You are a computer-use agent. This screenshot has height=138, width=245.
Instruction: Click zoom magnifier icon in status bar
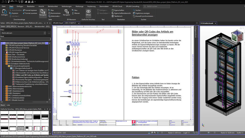point(194,133)
